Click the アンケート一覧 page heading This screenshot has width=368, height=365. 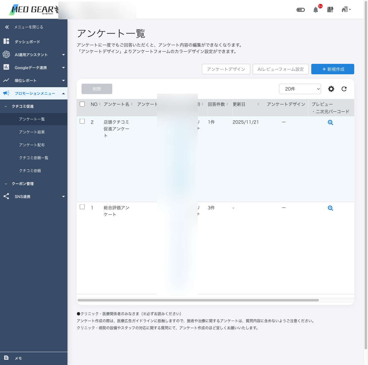tap(111, 33)
